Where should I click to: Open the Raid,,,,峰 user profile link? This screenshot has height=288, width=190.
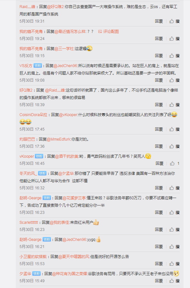click(27, 7)
